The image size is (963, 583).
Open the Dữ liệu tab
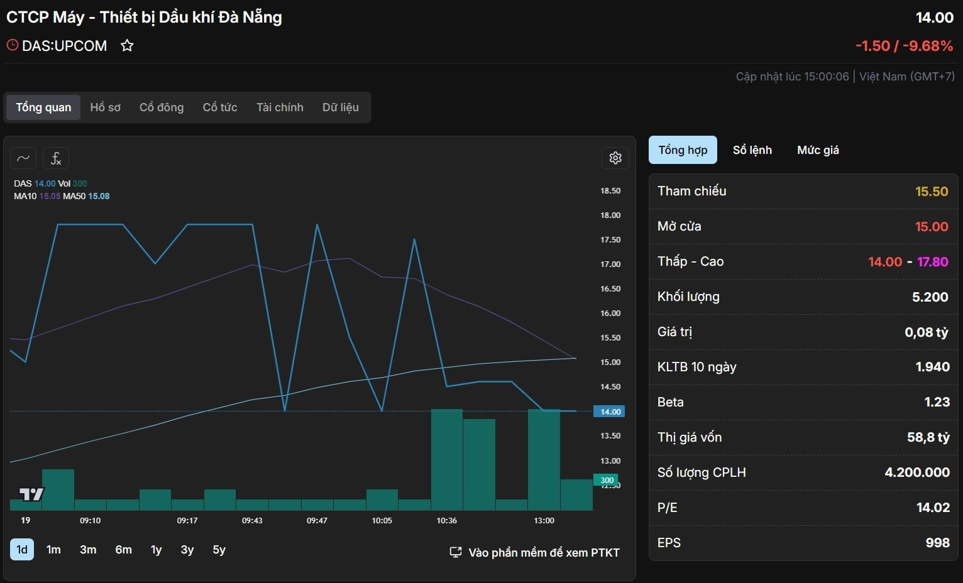point(341,107)
